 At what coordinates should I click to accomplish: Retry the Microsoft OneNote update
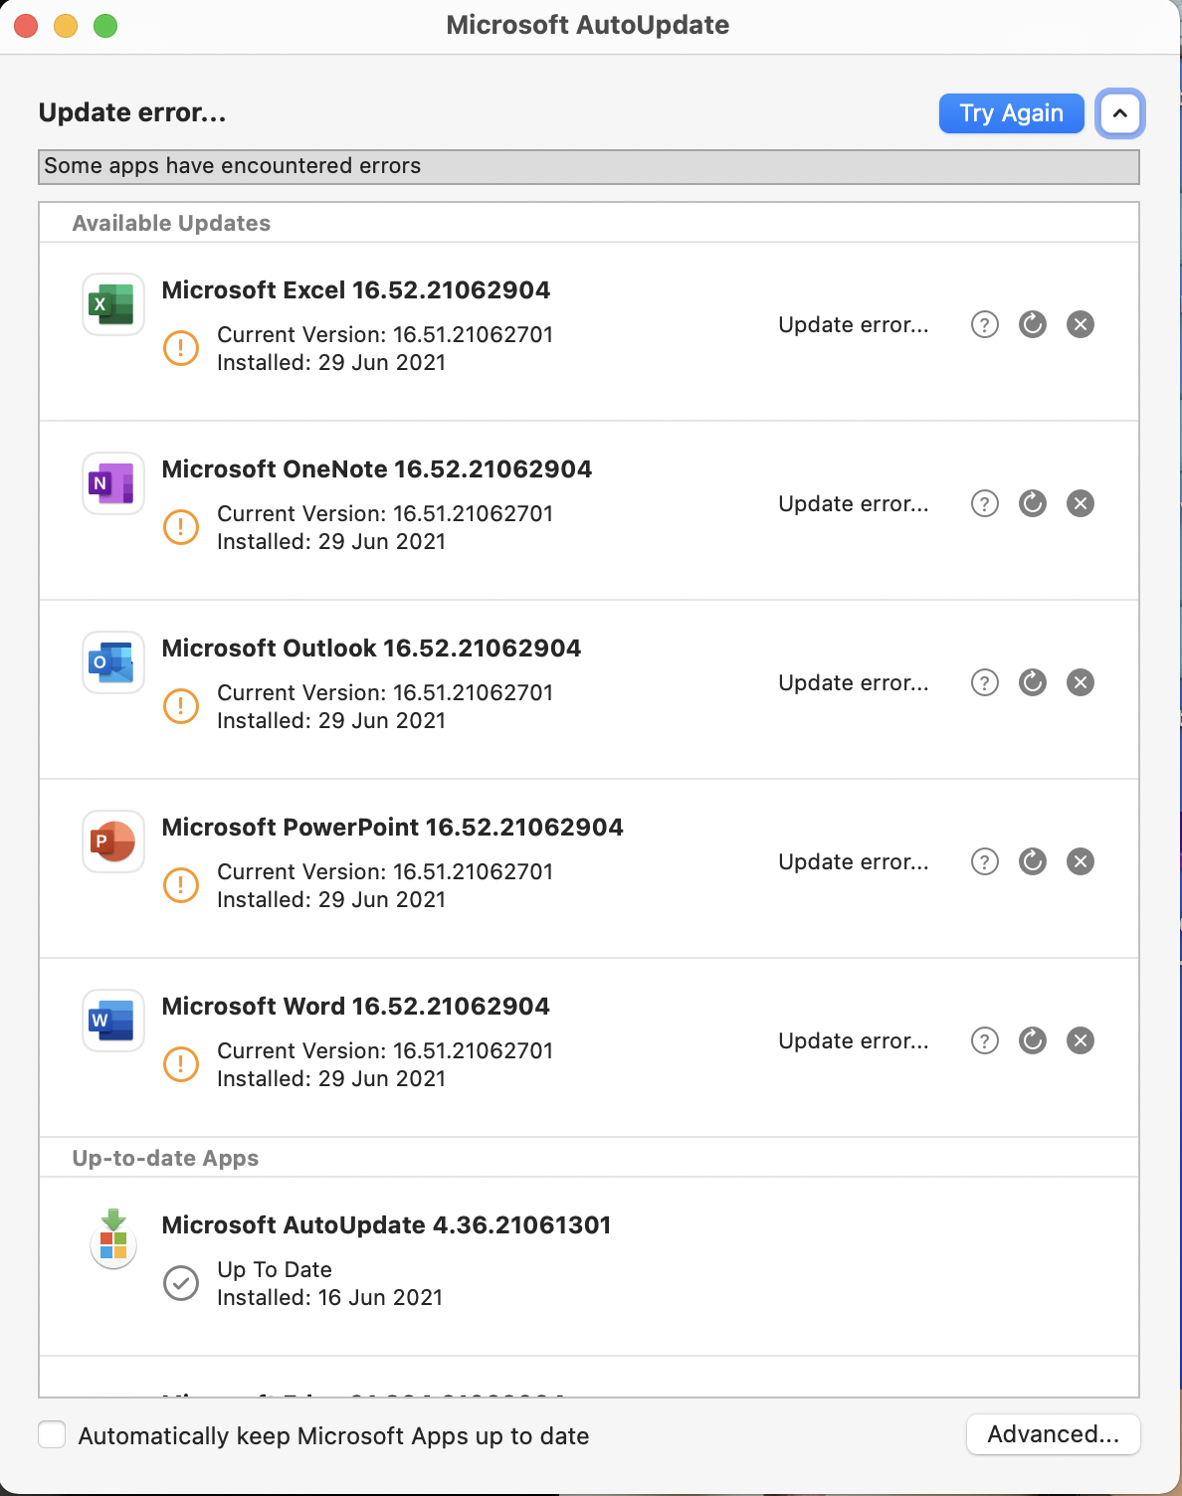[1033, 503]
